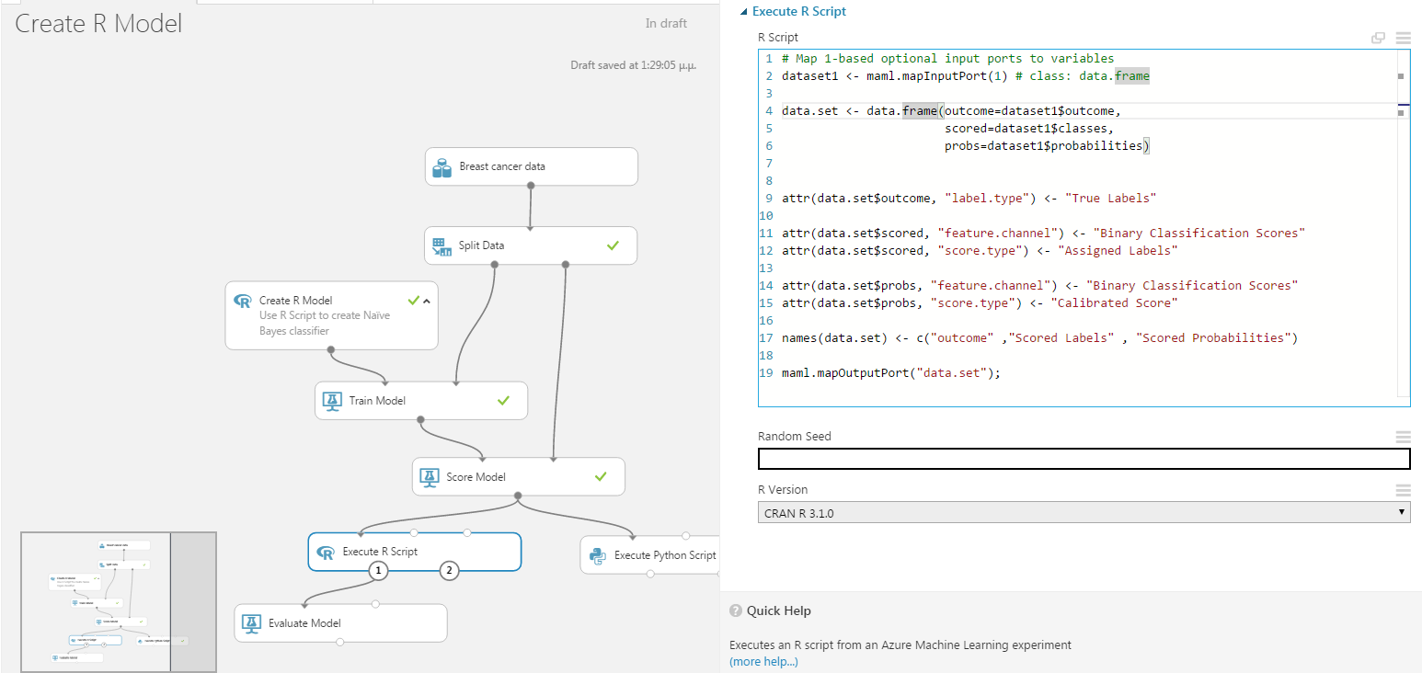Collapse the Execute R Script properties section
This screenshot has height=673, width=1422.
point(743,12)
